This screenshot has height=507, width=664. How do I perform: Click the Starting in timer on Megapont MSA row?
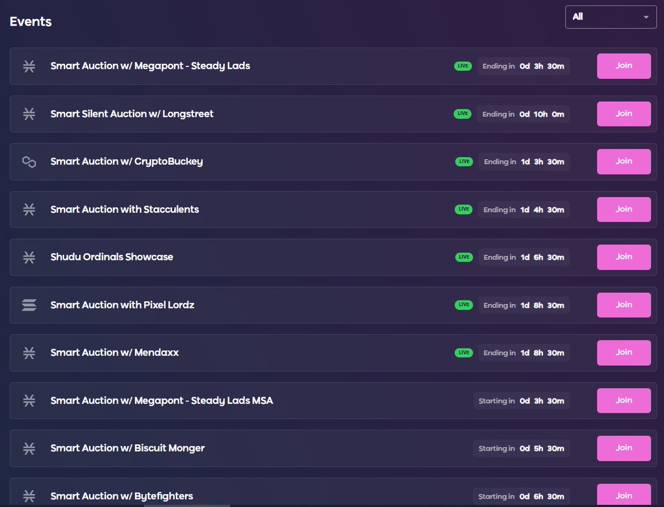[x=521, y=401]
